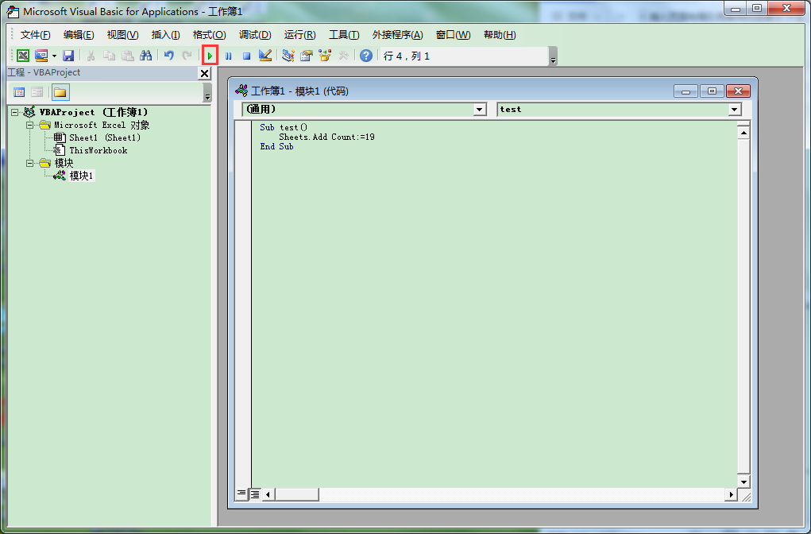Collapse the 模块 folder node
This screenshot has height=534, width=811.
point(29,164)
